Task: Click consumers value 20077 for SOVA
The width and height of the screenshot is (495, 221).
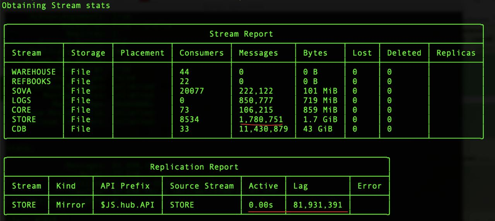Action: point(192,91)
